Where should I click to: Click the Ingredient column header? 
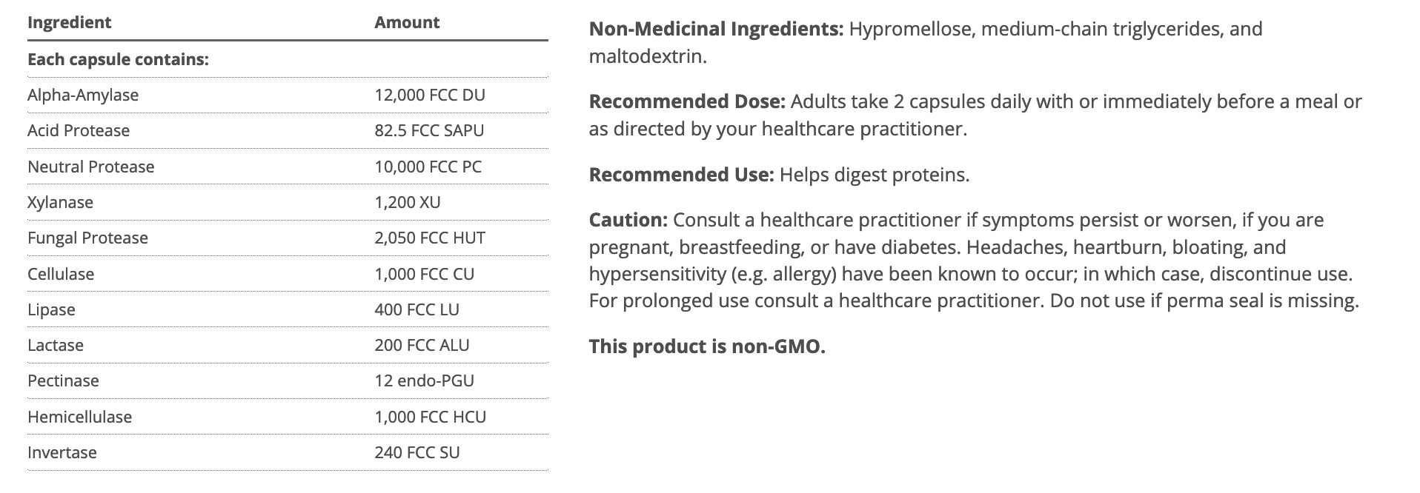point(69,22)
